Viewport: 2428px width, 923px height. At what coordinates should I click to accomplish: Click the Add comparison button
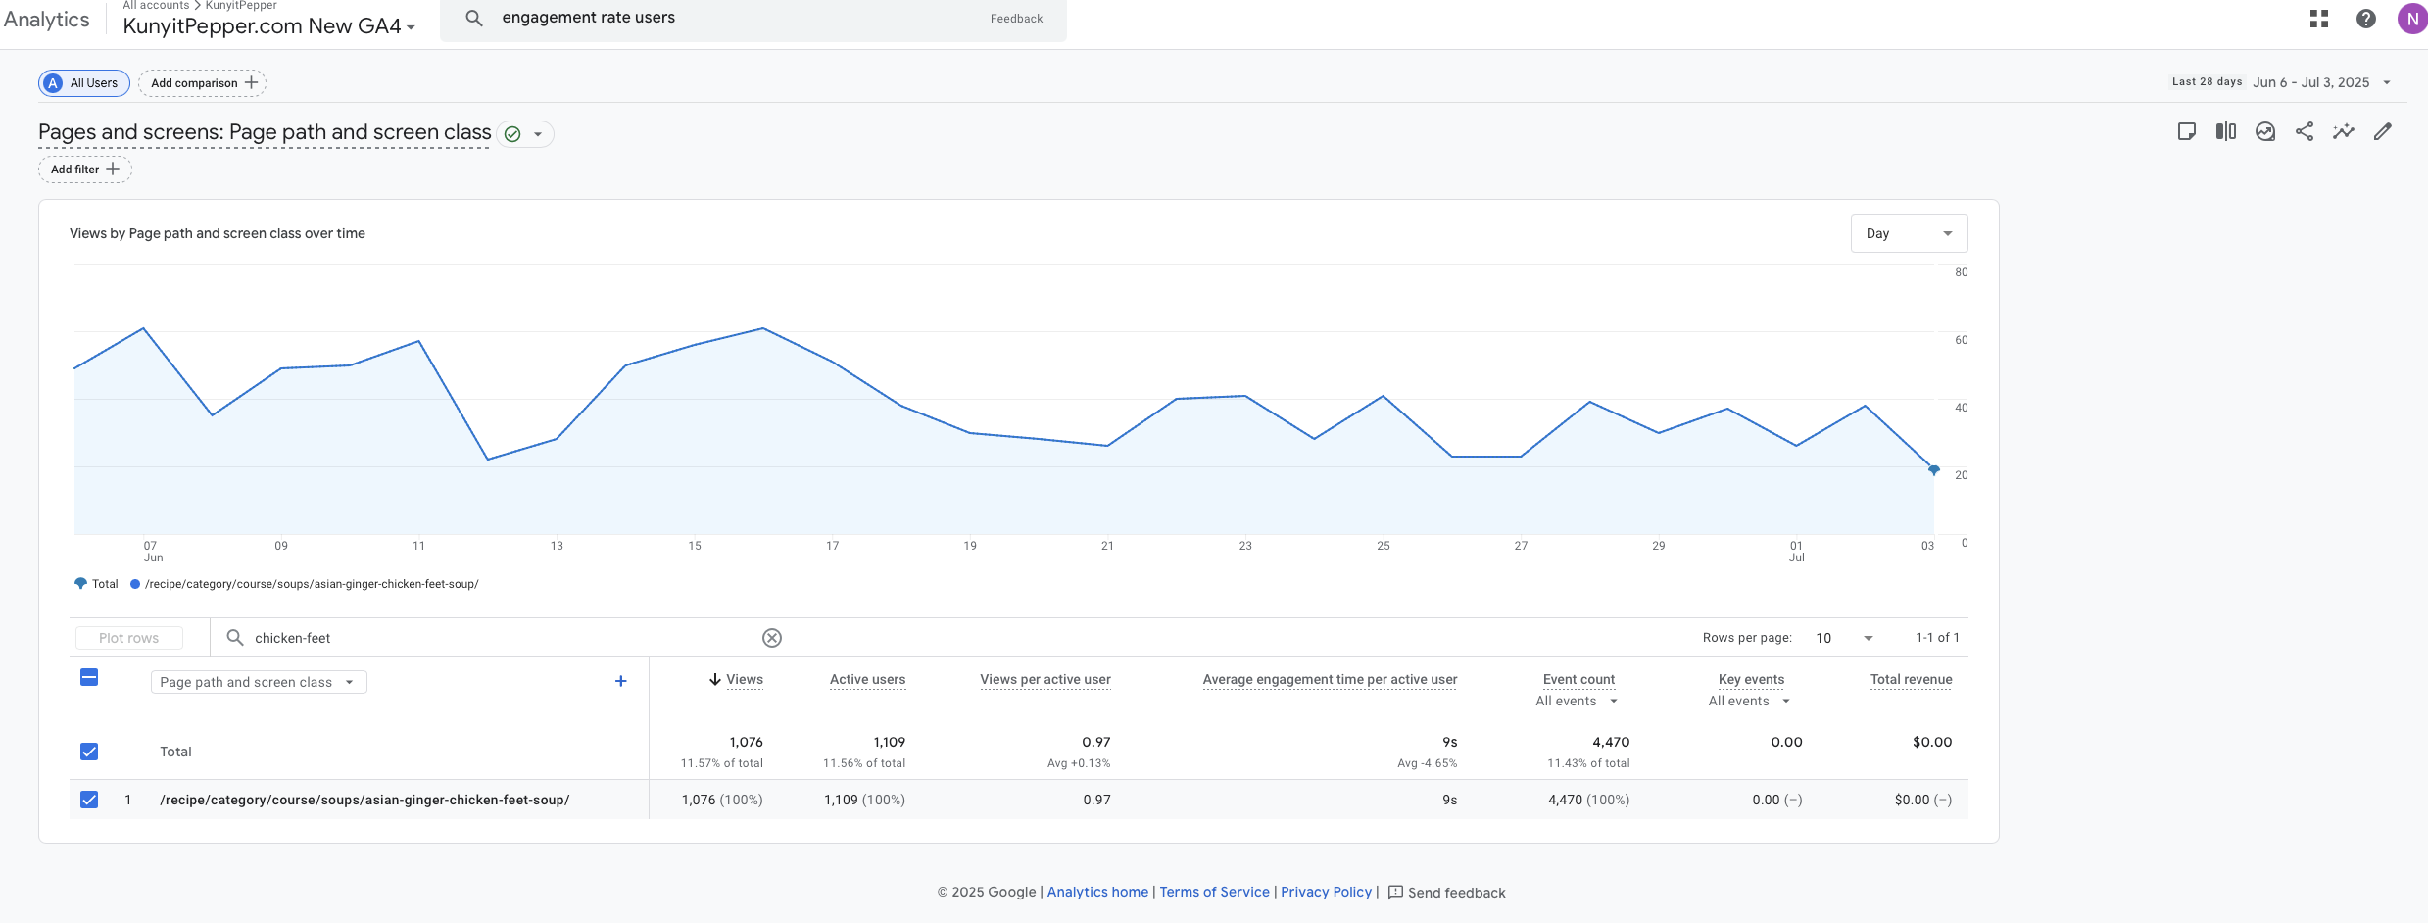203,83
